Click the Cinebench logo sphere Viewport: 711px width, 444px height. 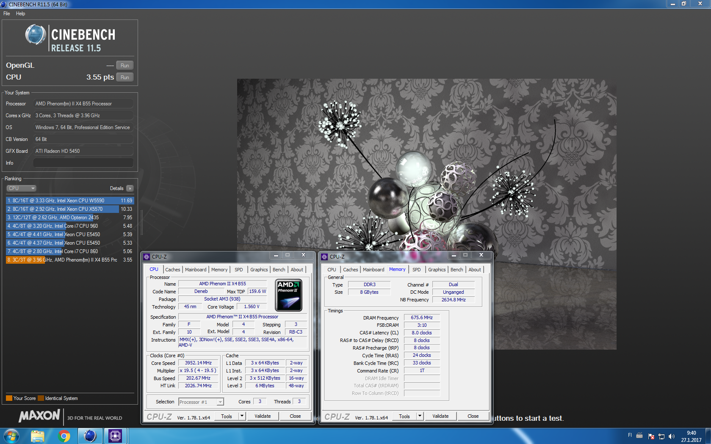[36, 35]
